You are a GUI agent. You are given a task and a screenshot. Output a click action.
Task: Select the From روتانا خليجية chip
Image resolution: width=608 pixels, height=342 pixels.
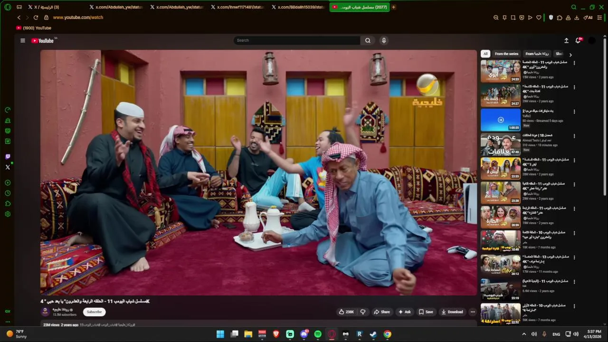537,54
